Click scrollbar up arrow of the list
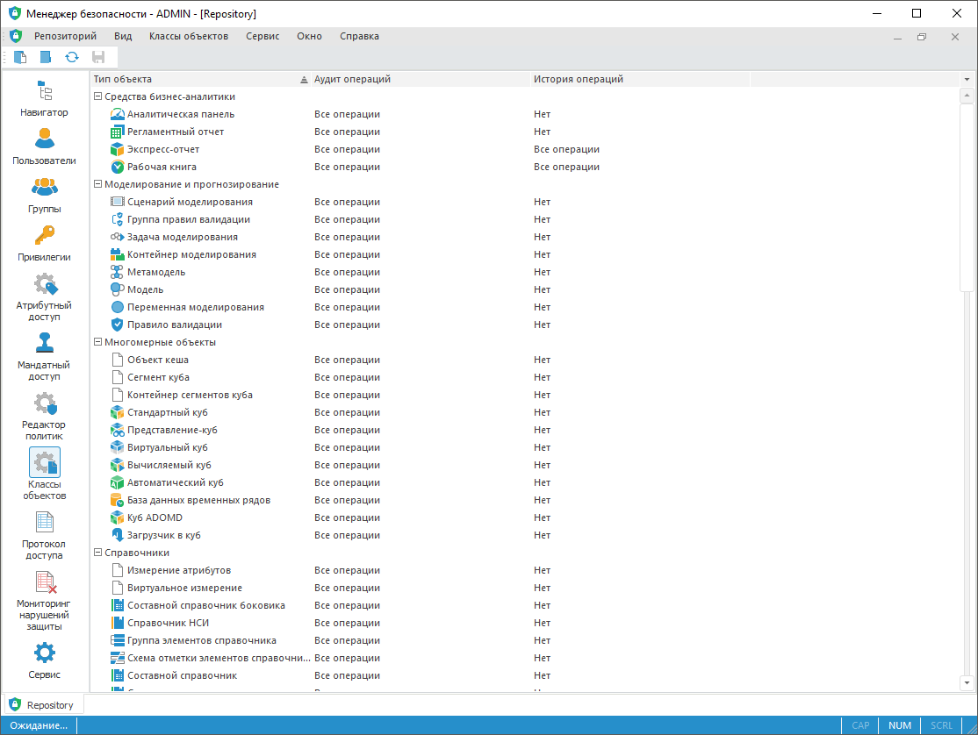 [967, 96]
